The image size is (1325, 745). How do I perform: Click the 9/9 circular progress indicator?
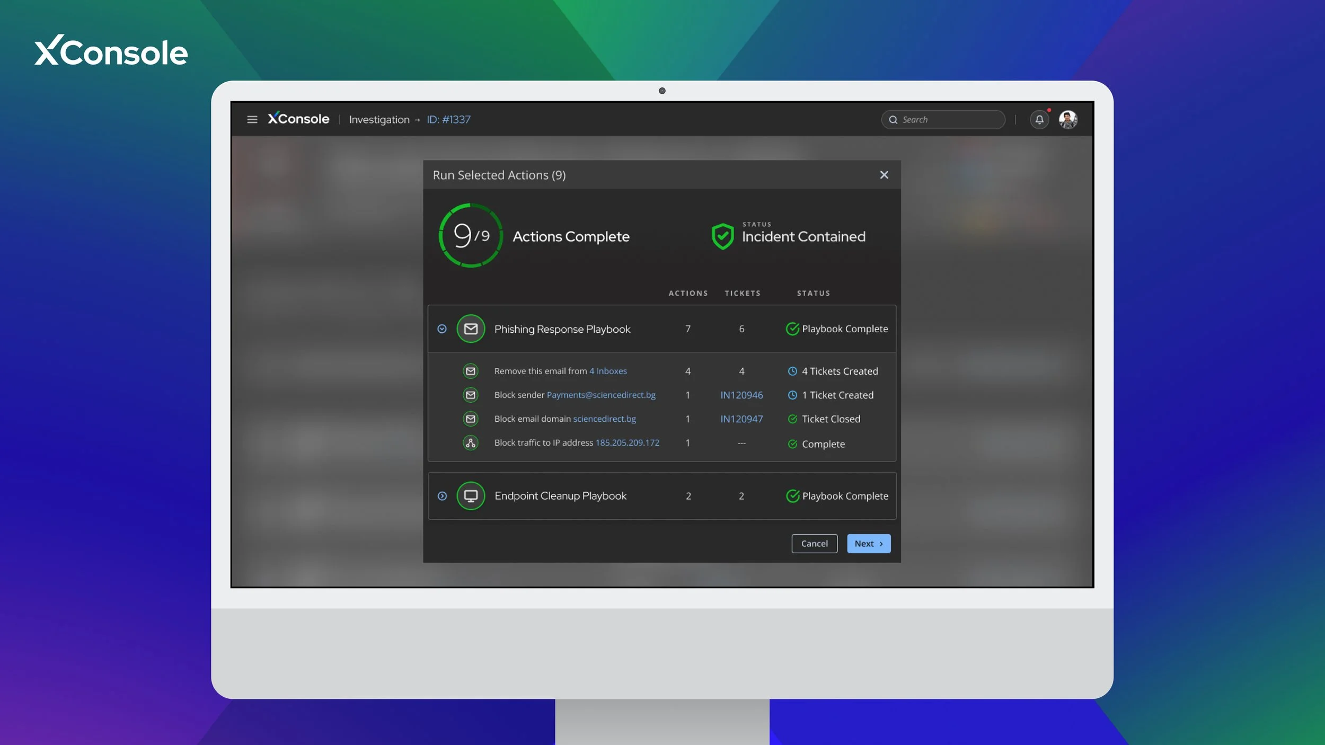(471, 236)
